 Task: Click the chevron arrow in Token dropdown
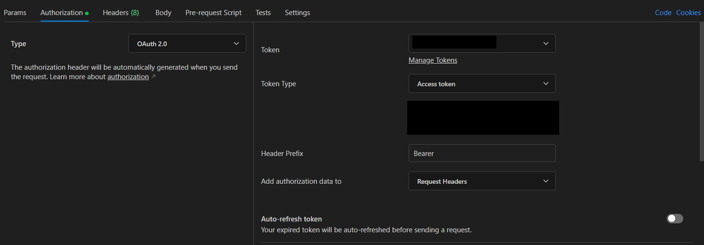546,43
